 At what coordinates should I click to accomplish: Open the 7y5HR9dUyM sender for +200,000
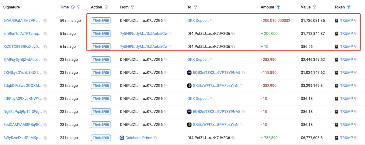click(144, 34)
